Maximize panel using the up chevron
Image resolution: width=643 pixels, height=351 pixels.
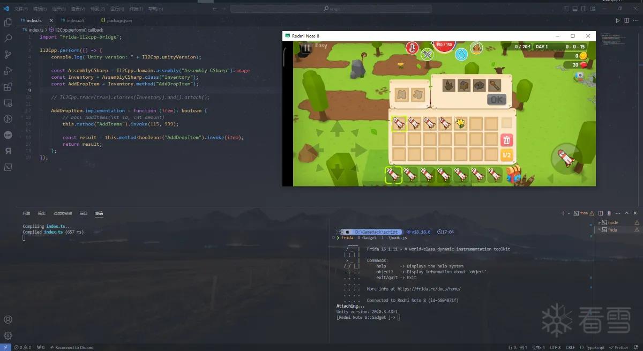[x=627, y=213]
